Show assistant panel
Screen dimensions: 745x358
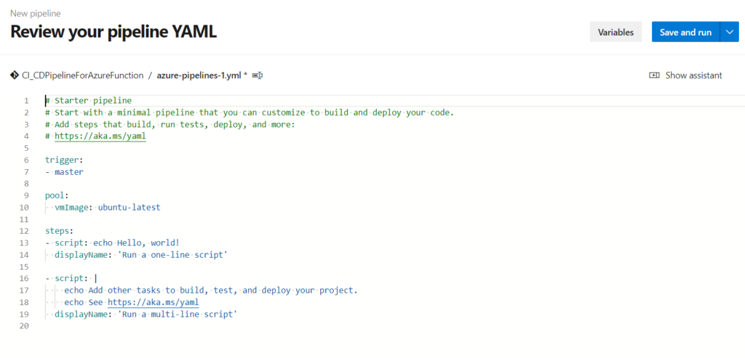pyautogui.click(x=685, y=76)
